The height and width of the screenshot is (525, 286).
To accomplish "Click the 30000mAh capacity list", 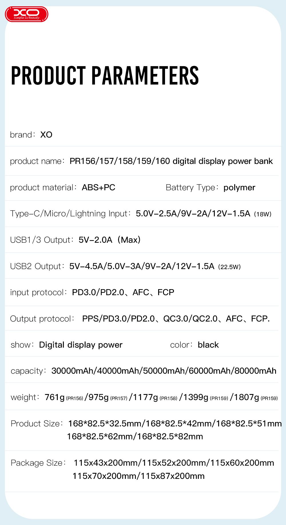I will click(x=164, y=371).
